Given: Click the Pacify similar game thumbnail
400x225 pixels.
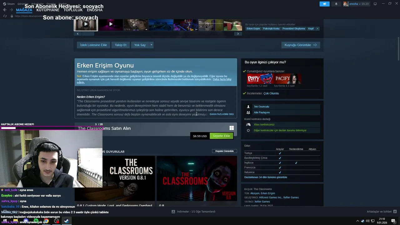Looking at the screenshot, I should tap(287, 79).
